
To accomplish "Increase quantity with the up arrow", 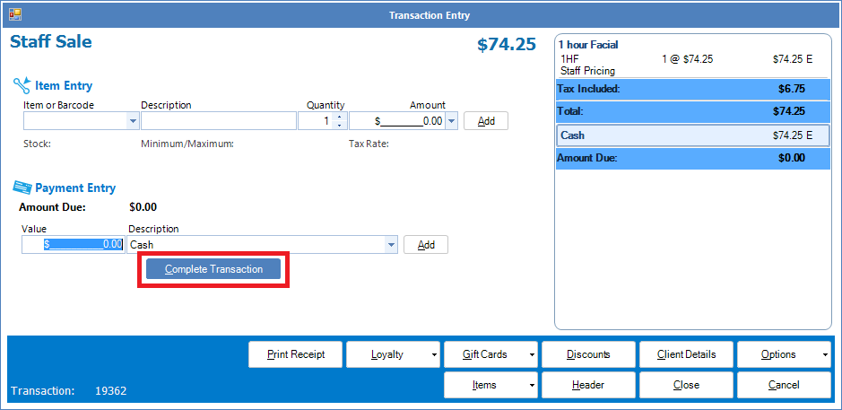I will [339, 117].
